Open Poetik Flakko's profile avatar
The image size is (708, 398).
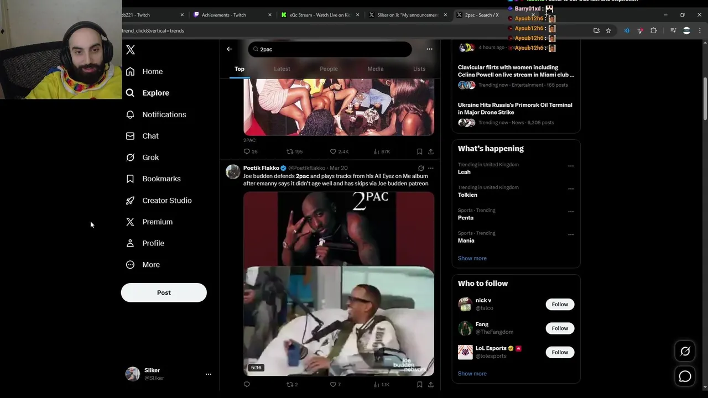(233, 171)
